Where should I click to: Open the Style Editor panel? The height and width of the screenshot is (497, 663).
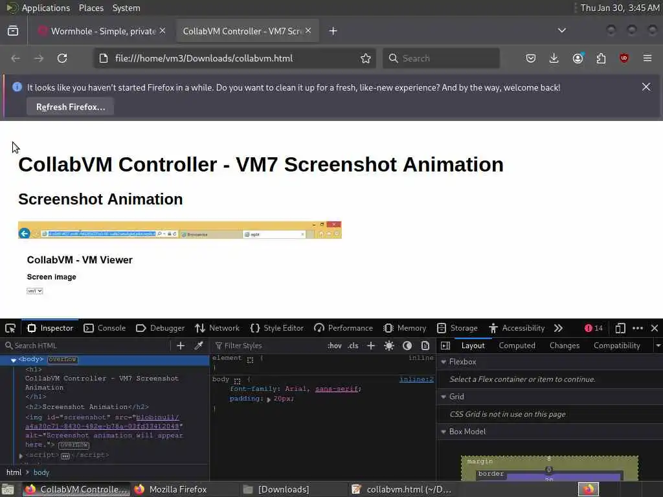point(277,328)
